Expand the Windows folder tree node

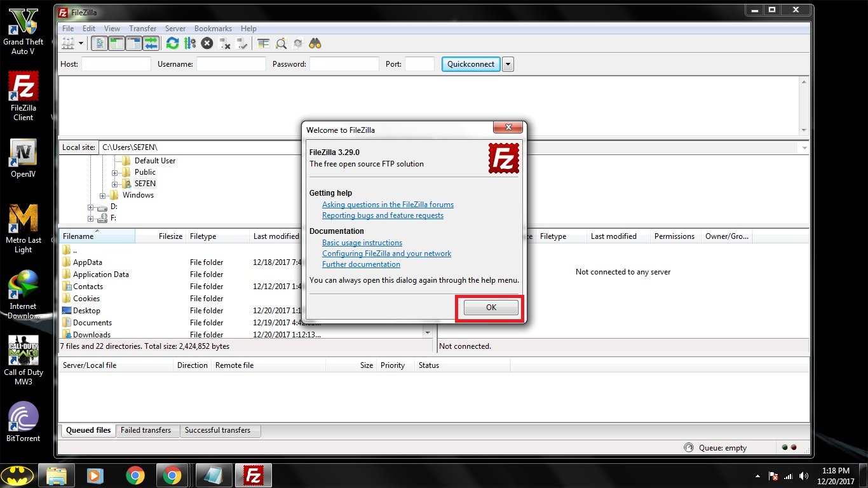pyautogui.click(x=103, y=195)
